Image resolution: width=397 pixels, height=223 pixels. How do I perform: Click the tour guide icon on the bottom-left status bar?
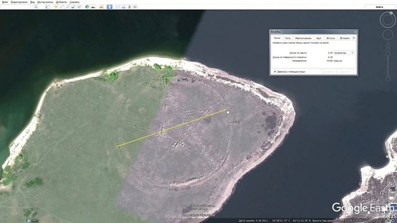coord(29,221)
